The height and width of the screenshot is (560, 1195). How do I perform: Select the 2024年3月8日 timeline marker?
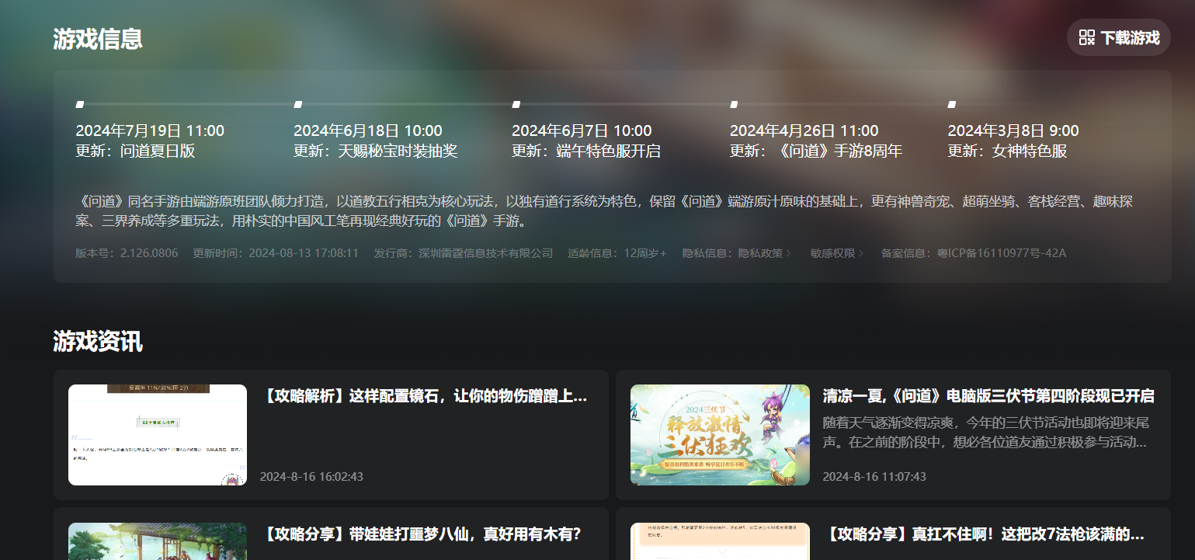952,104
